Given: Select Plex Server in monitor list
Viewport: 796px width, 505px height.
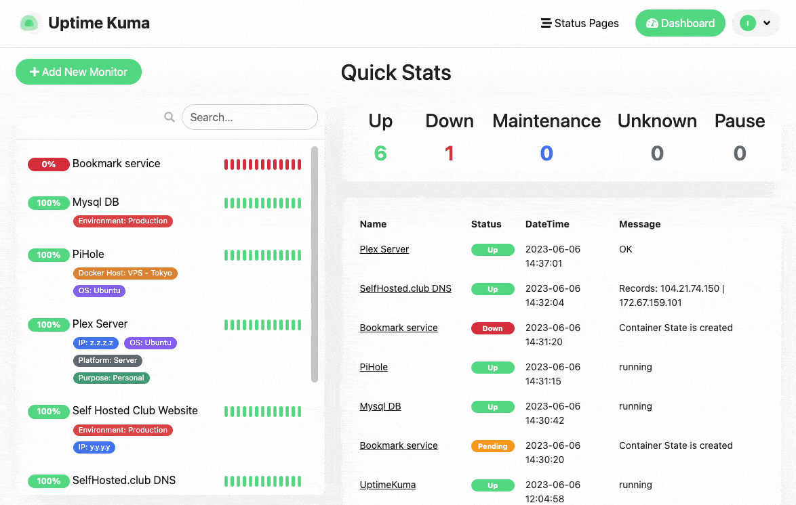Looking at the screenshot, I should [x=100, y=324].
